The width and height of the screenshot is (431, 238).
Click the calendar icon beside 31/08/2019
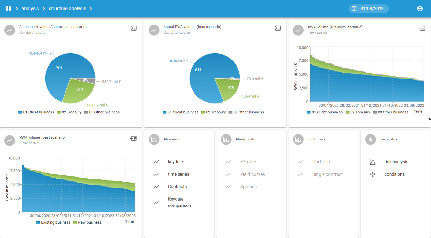[x=354, y=9]
